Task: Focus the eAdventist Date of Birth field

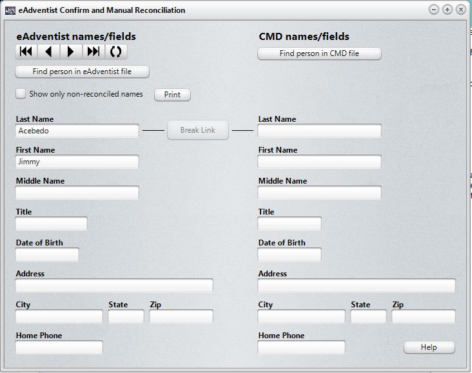Action: [47, 254]
